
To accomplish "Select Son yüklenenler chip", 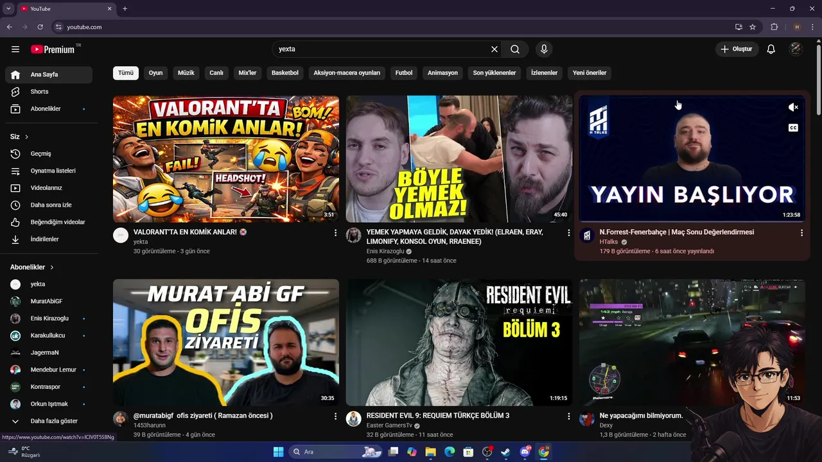I will click(494, 73).
